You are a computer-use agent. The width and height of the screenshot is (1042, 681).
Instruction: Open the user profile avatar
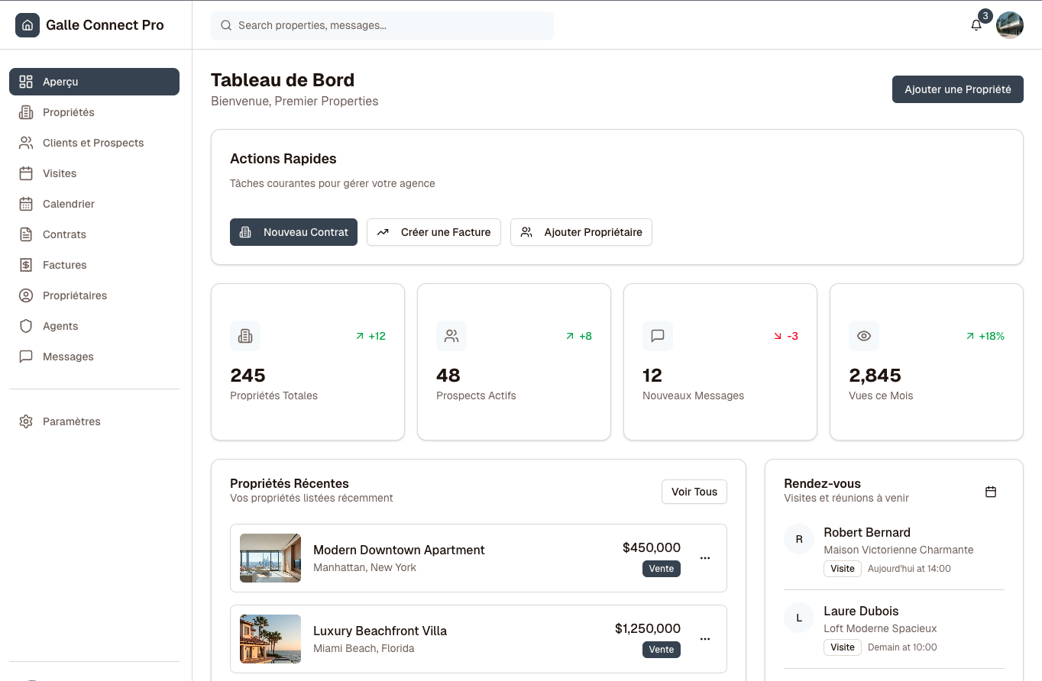pyautogui.click(x=1010, y=25)
